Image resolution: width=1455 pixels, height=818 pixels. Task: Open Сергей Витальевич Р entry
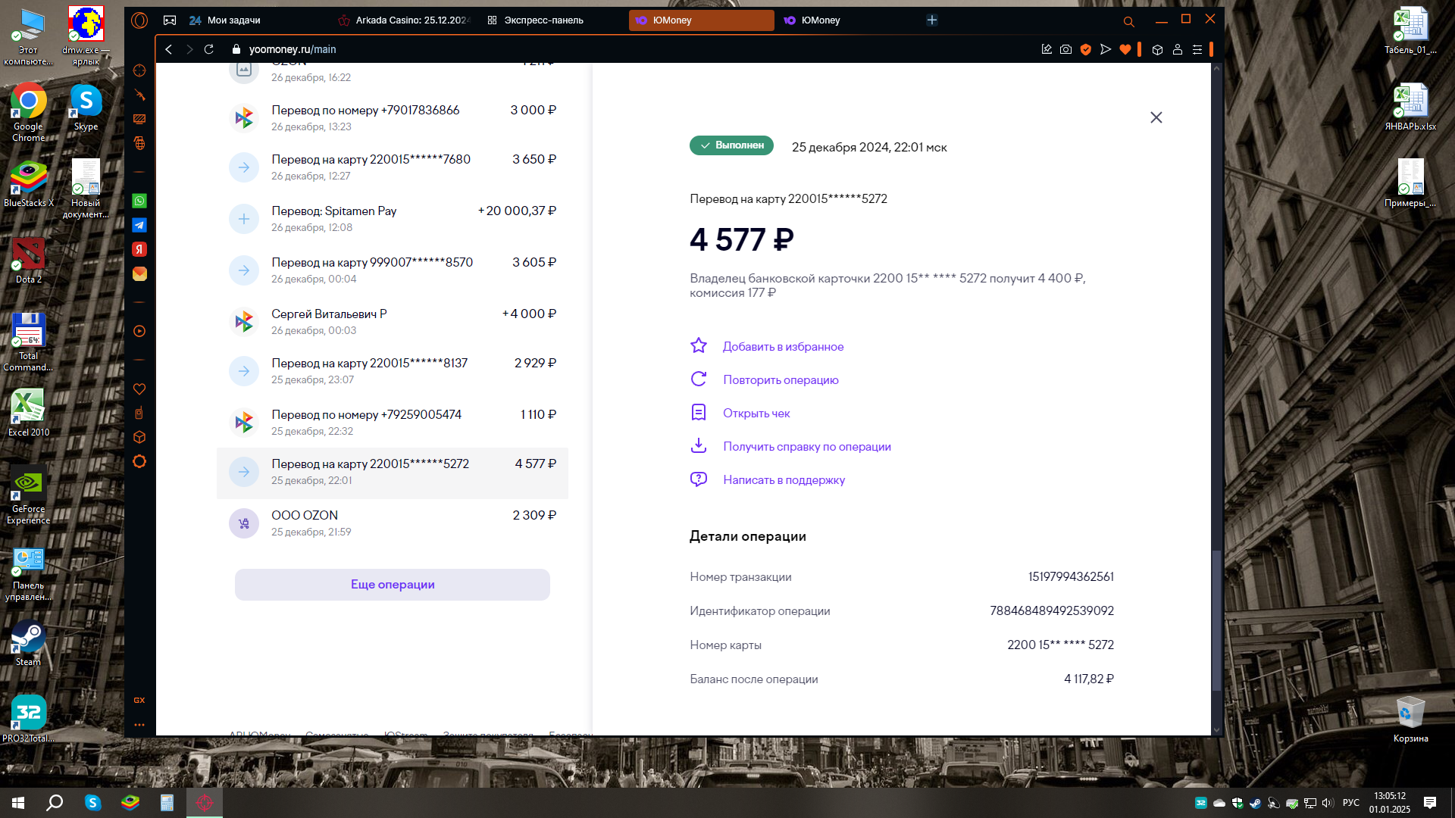point(393,321)
